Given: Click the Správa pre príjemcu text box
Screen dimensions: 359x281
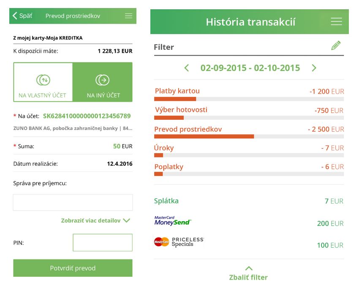Looking at the screenshot, I should (x=73, y=203).
